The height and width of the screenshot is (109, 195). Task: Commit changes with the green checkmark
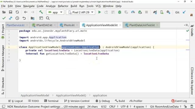pos(4,18)
